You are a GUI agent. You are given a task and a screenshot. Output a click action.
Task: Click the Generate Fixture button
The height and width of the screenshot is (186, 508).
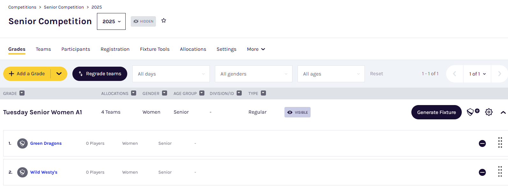[x=436, y=112]
